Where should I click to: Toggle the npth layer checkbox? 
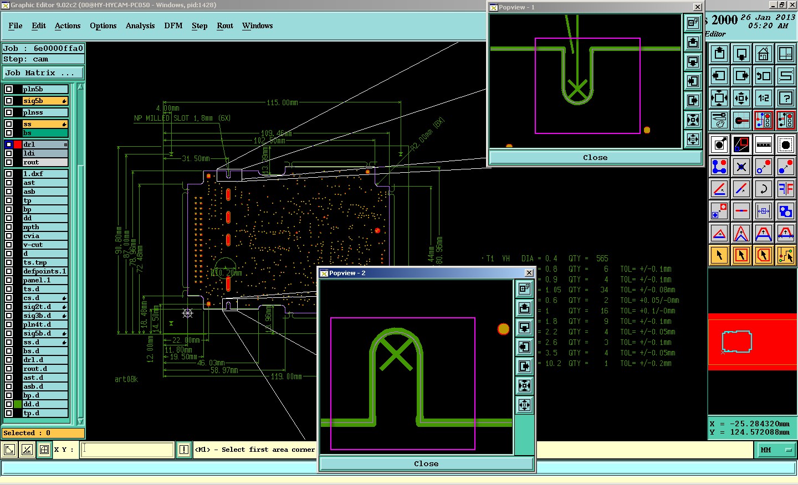tap(9, 227)
